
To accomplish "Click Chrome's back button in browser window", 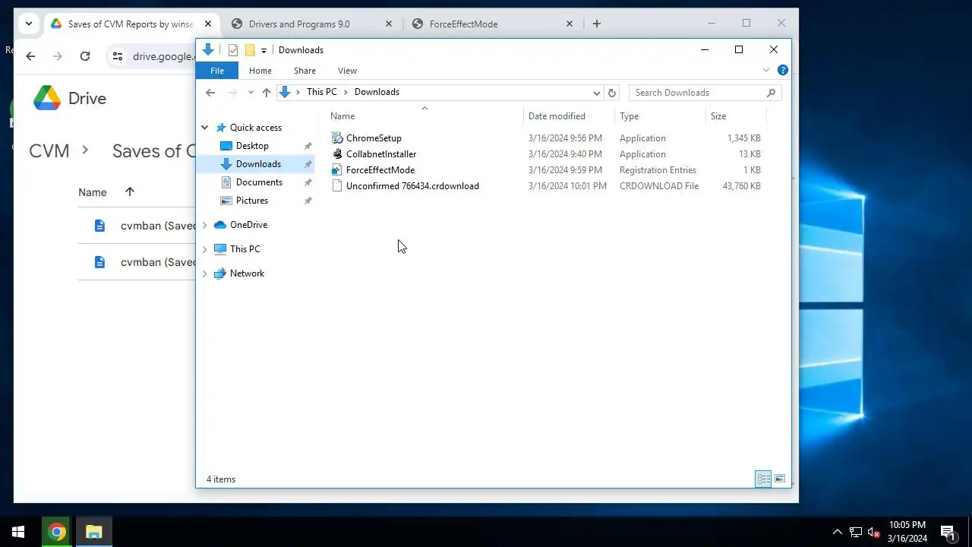I will click(x=30, y=56).
